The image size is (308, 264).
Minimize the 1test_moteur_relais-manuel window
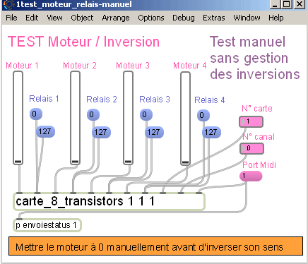click(x=276, y=4)
